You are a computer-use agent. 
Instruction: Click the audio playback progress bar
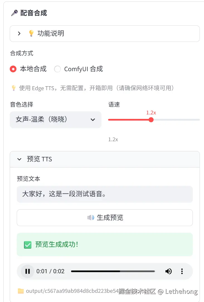tap(113, 271)
